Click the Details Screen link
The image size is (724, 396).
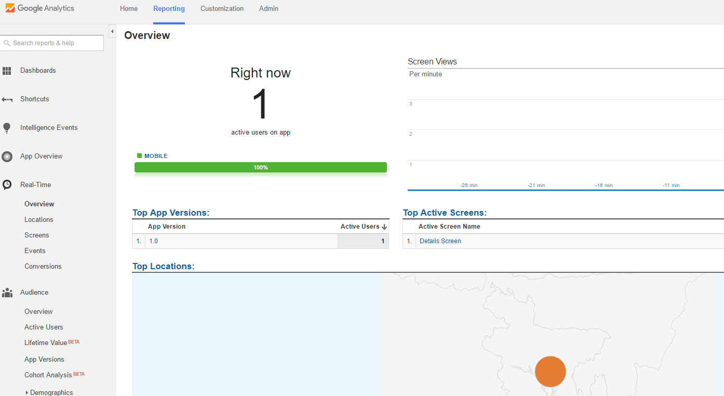440,241
